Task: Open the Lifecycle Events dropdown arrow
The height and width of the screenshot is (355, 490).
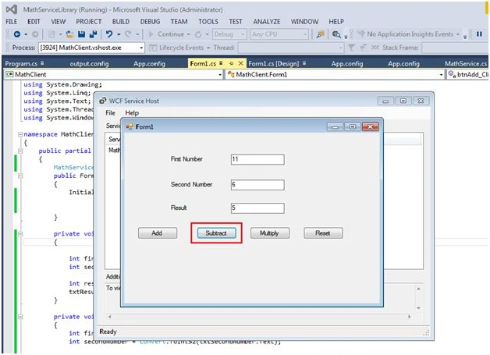Action: [208, 48]
